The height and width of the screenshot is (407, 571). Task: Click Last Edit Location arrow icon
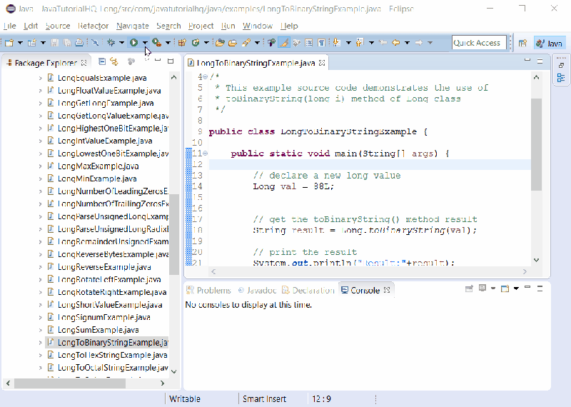(383, 43)
